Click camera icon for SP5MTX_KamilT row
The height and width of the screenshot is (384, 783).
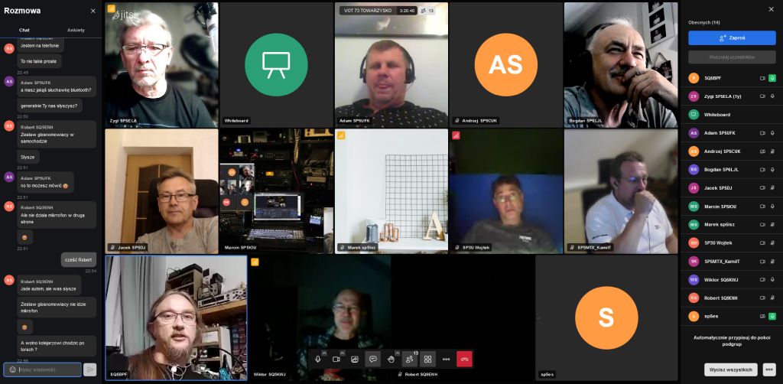pos(762,261)
